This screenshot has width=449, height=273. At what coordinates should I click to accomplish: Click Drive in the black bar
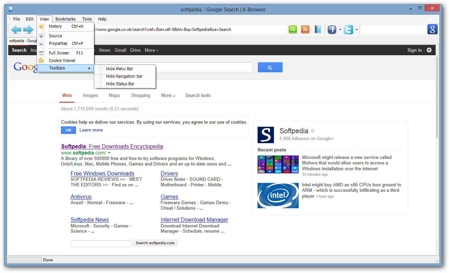[135, 50]
